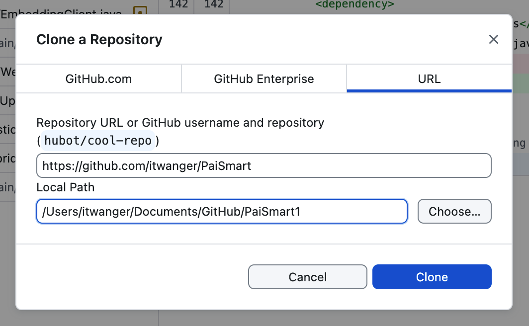The width and height of the screenshot is (529, 326).
Task: Click the Clone a Repository title
Action: pos(99,40)
